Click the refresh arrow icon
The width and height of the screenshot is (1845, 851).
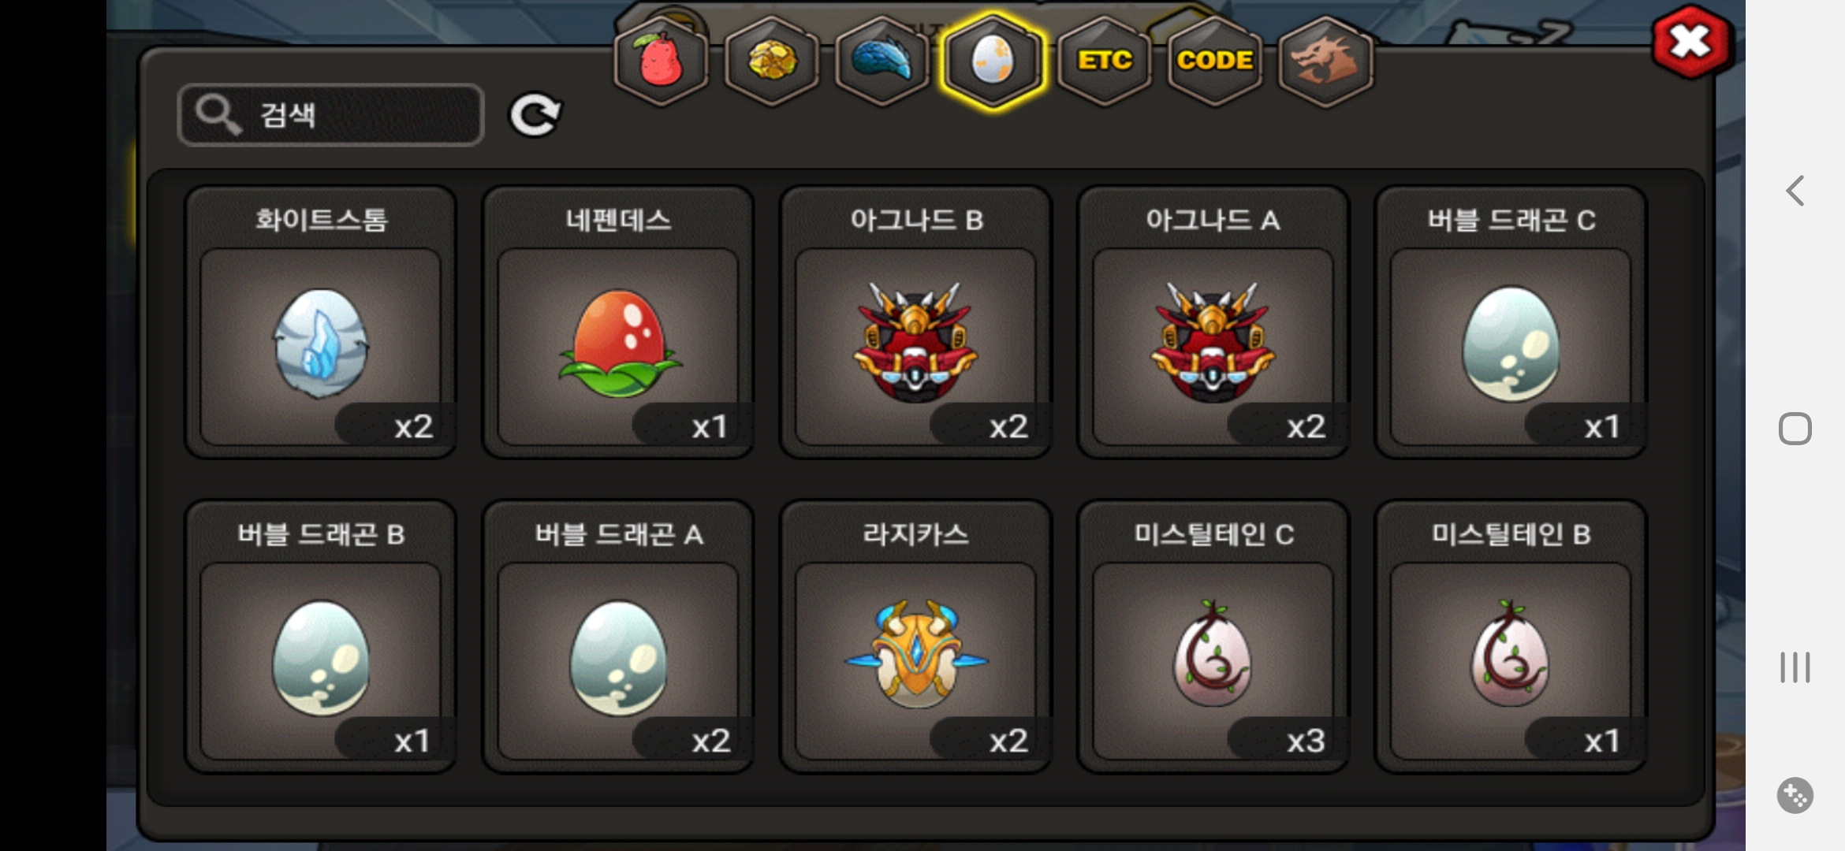535,115
